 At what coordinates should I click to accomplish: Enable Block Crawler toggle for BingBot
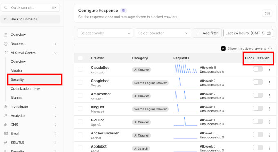point(258,108)
